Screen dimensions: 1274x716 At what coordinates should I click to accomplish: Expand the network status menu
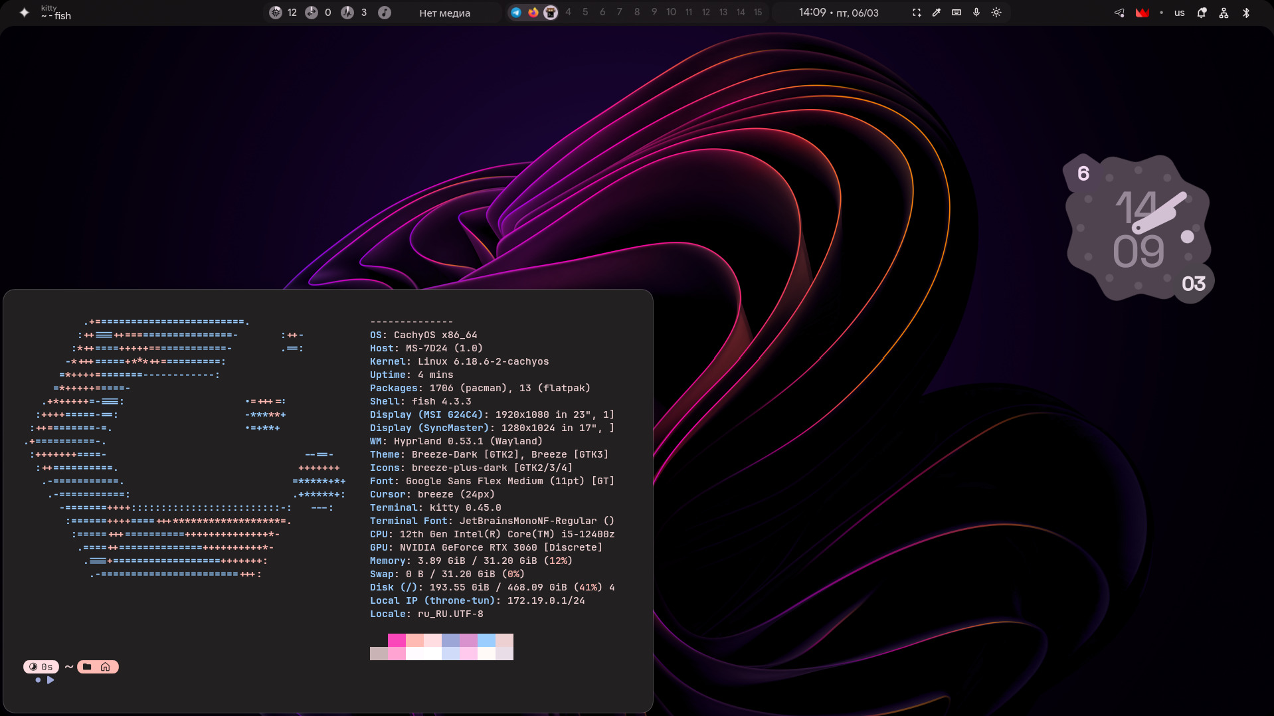1224,13
